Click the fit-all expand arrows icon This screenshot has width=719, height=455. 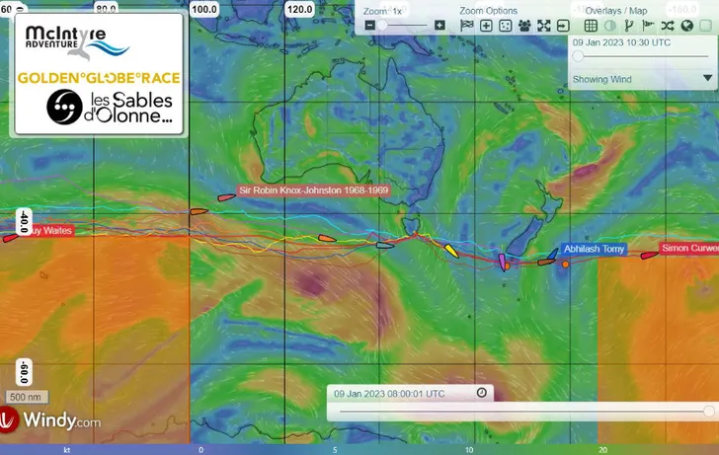pos(544,25)
